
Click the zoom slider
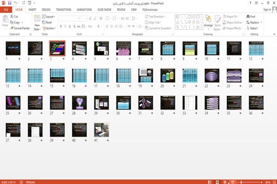pos(250,182)
